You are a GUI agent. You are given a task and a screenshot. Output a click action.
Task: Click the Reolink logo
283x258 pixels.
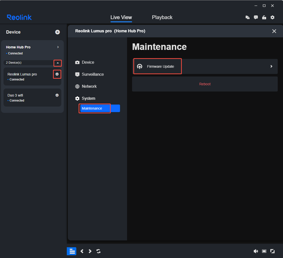coord(19,17)
